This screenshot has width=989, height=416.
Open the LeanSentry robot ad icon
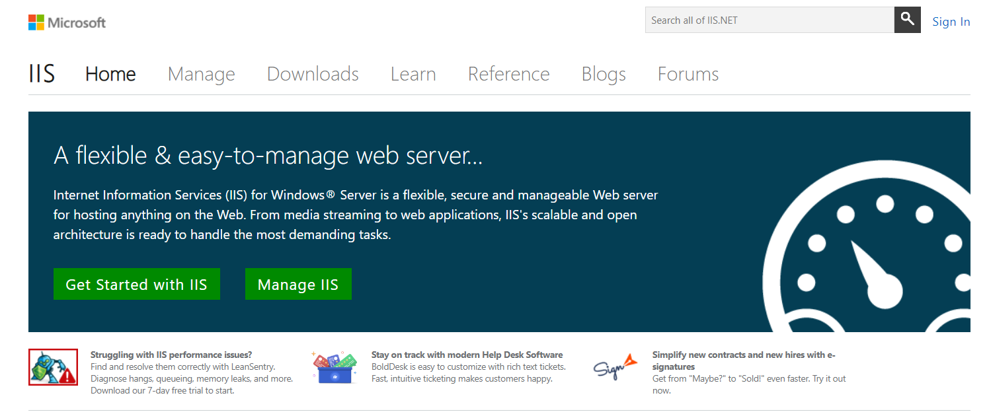[53, 367]
